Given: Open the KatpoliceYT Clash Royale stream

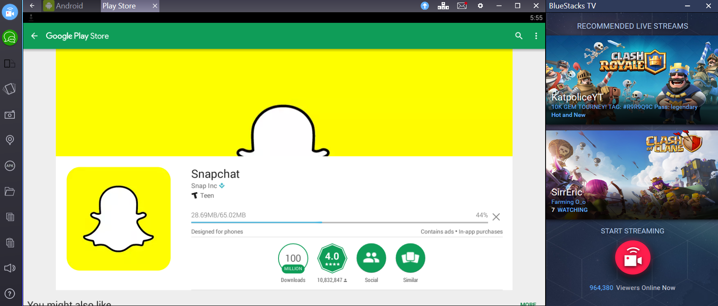Looking at the screenshot, I should coord(632,80).
